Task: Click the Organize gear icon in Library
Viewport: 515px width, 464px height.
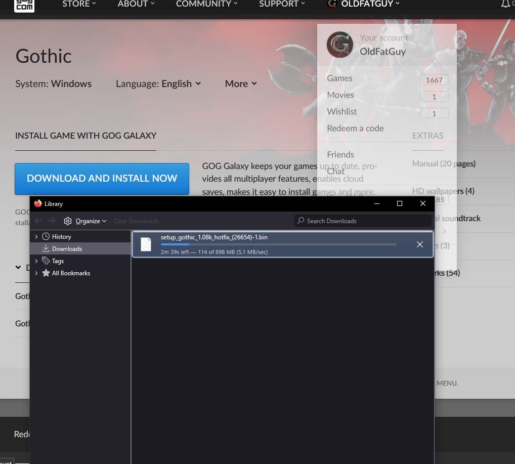Action: pos(68,221)
